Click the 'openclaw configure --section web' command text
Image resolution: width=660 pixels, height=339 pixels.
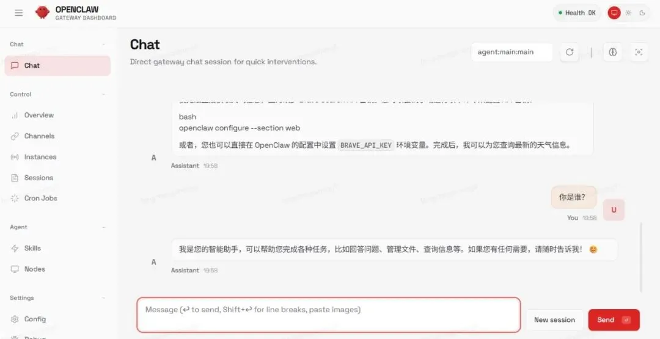(x=240, y=128)
